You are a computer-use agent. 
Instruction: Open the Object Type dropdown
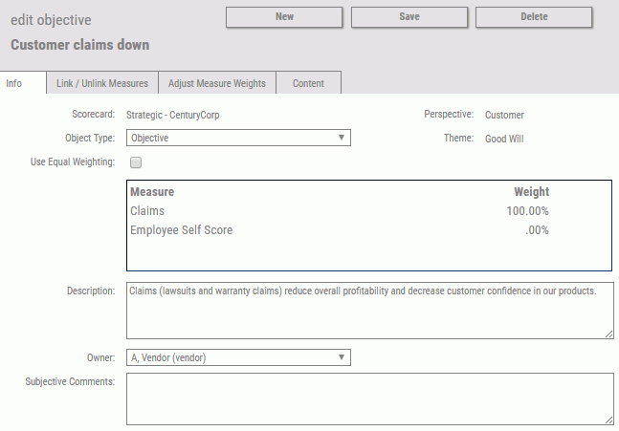238,138
